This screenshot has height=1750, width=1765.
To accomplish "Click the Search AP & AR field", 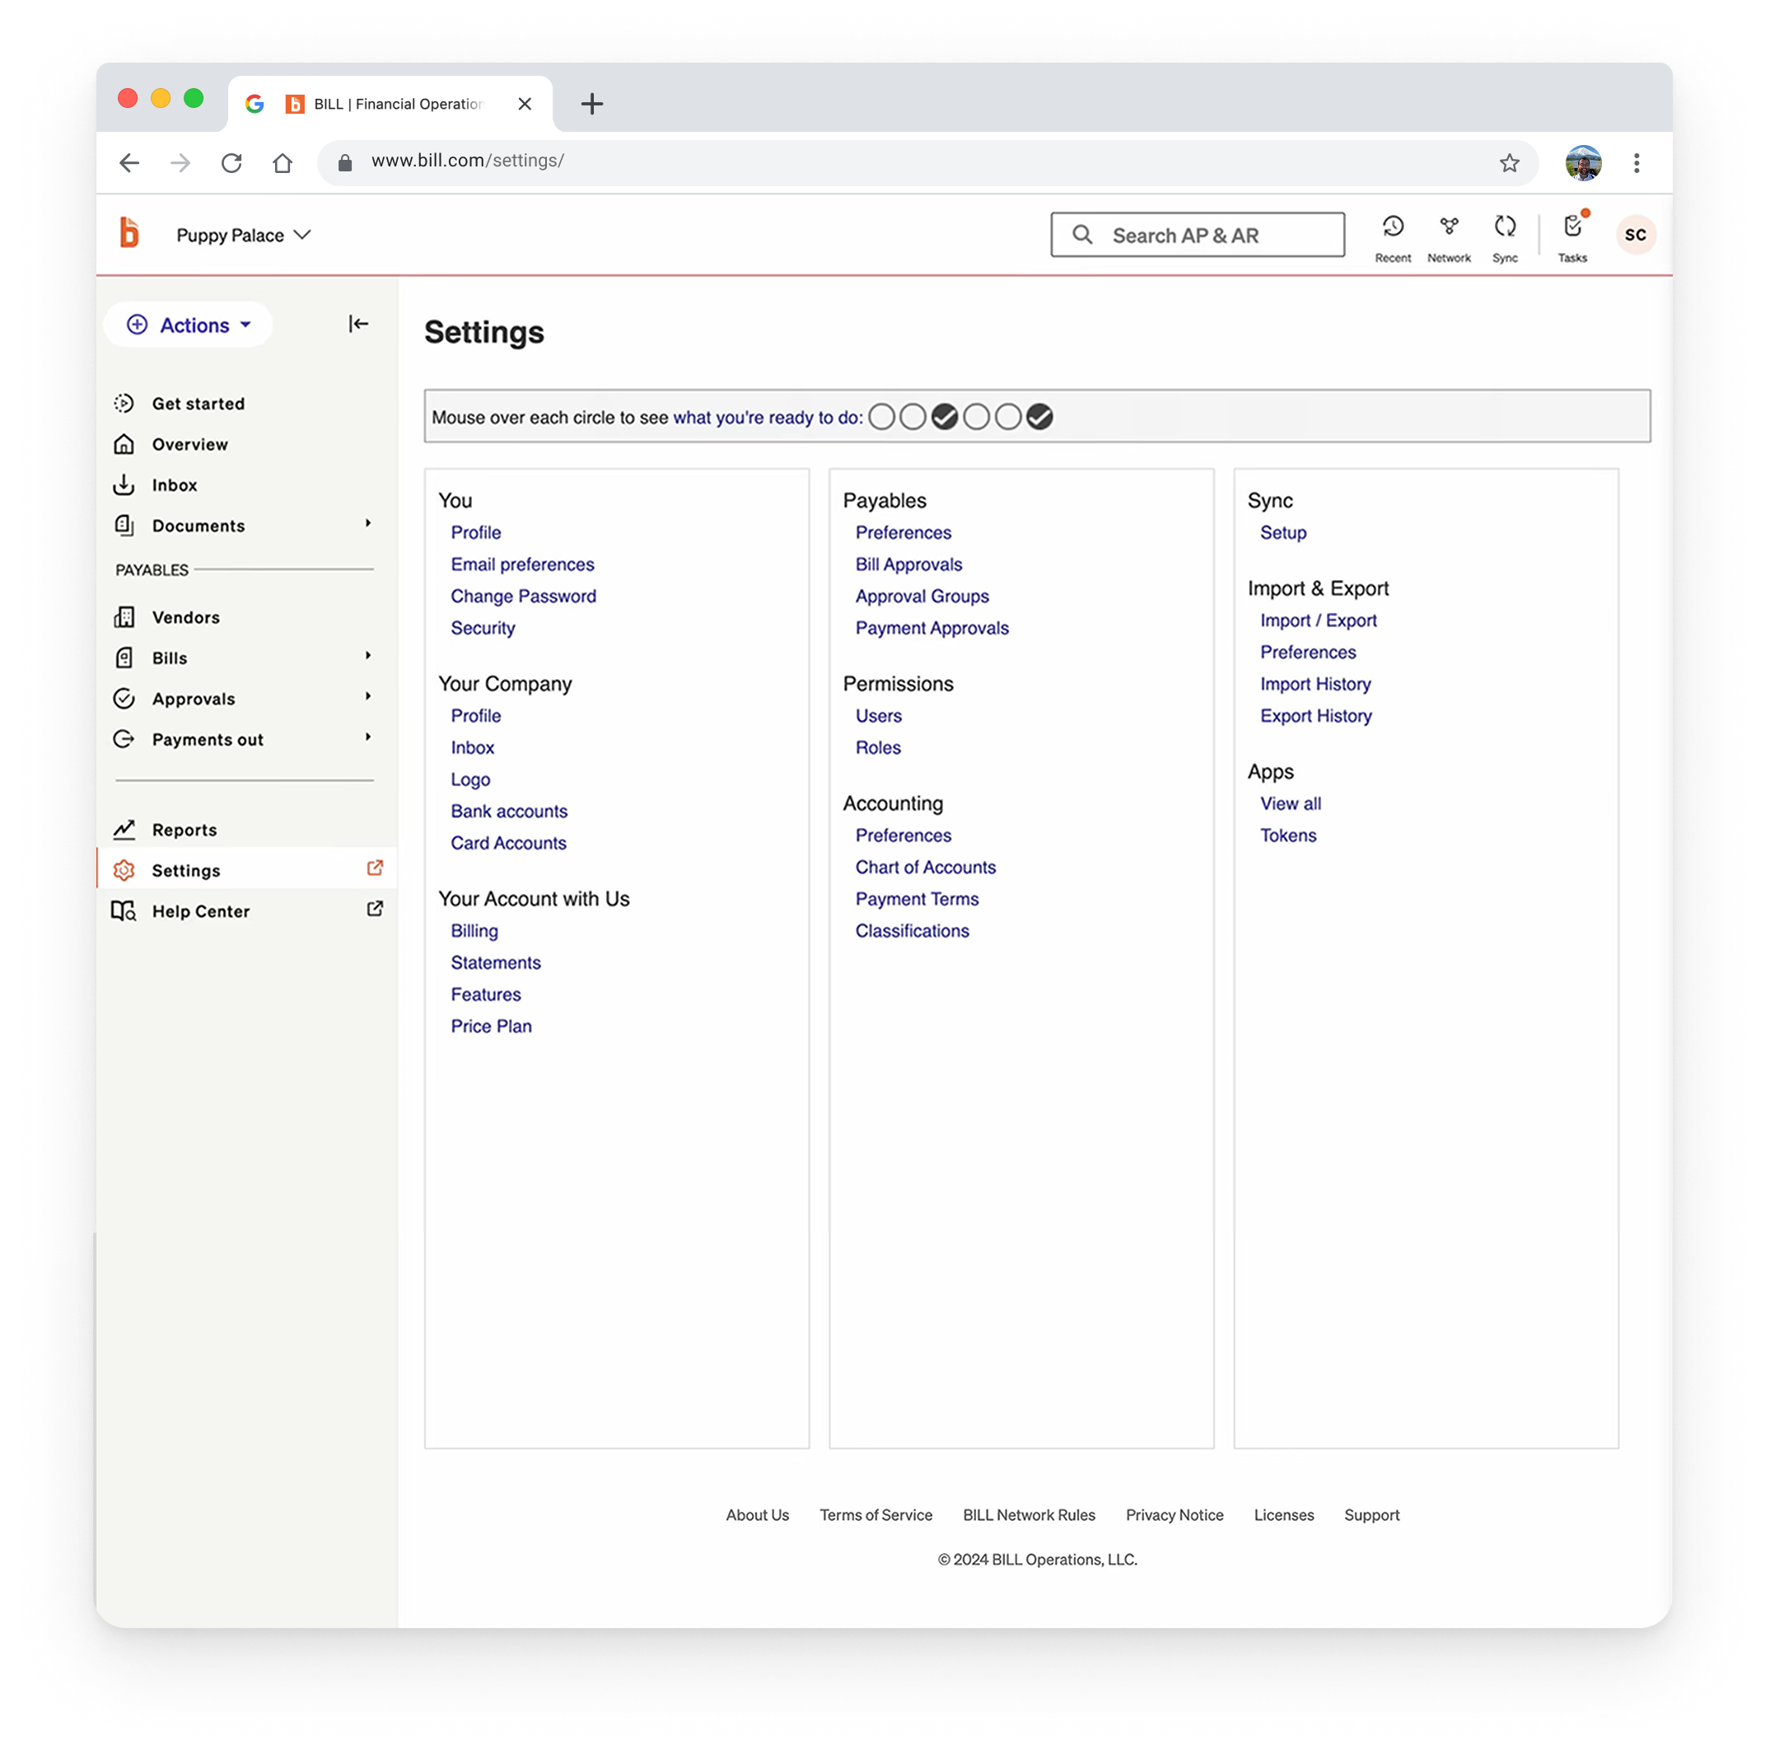I will (x=1196, y=236).
